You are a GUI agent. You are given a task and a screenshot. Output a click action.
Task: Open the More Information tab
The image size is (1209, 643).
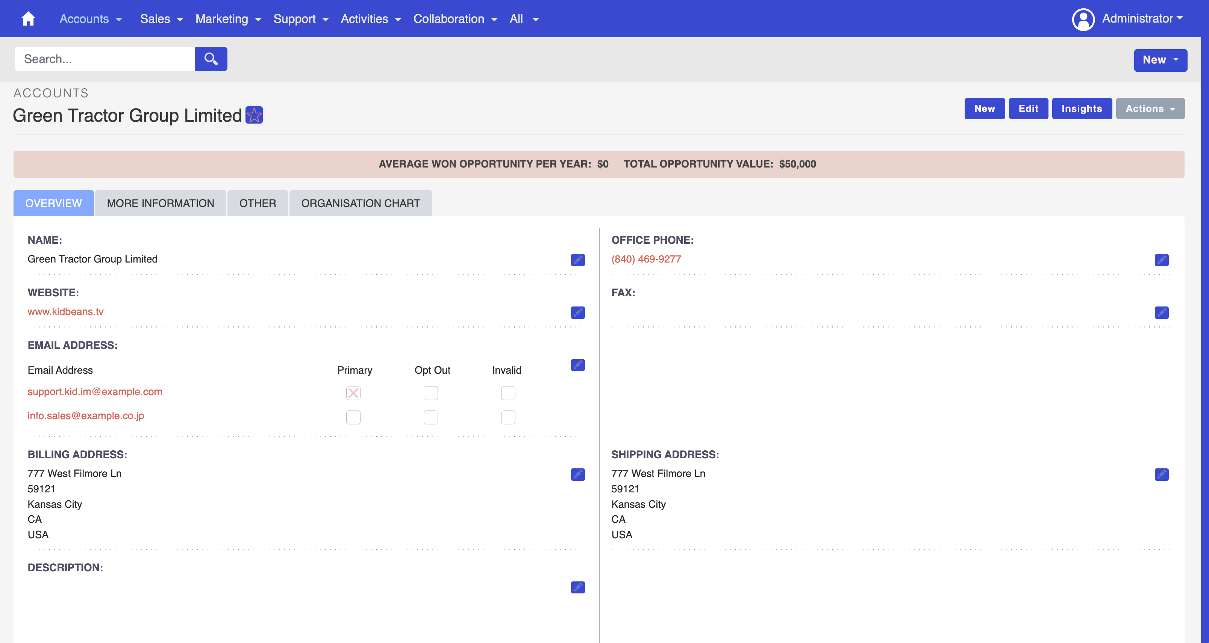(x=160, y=203)
